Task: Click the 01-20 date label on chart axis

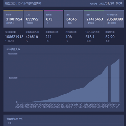Action: click(x=118, y=106)
